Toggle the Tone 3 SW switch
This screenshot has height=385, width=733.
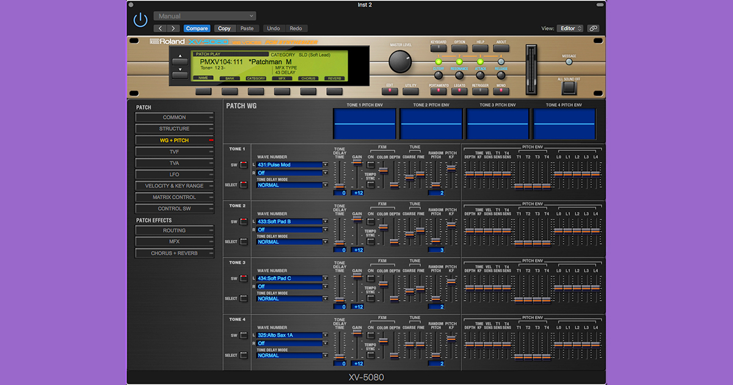click(x=244, y=279)
